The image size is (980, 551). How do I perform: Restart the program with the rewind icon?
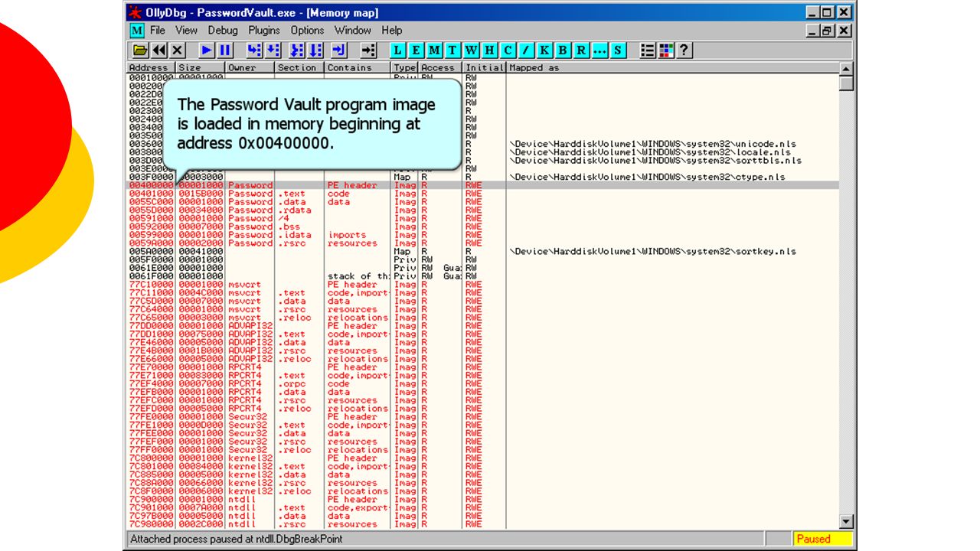159,51
